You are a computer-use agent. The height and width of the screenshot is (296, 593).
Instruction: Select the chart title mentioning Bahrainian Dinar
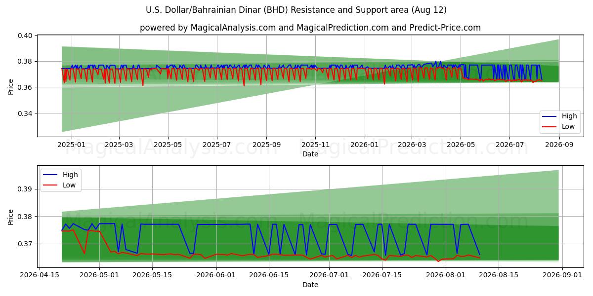pyautogui.click(x=296, y=10)
